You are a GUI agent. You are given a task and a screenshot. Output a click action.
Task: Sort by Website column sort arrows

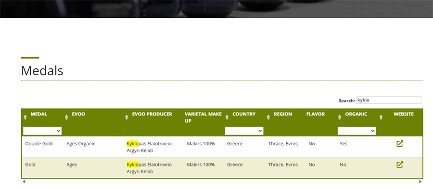[381, 117]
